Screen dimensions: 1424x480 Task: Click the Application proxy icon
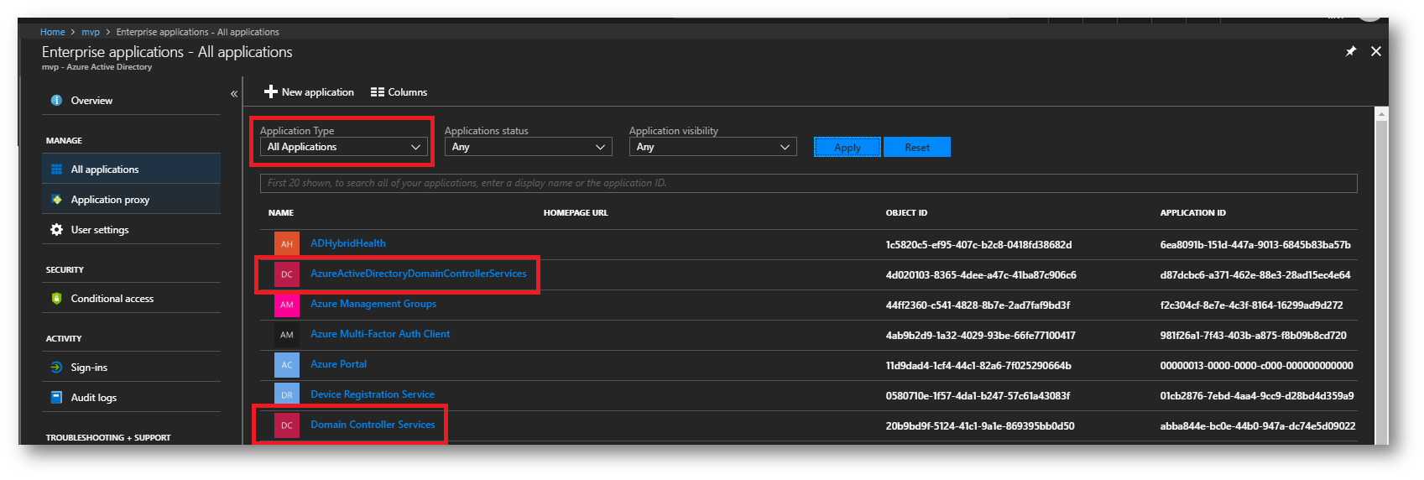pyautogui.click(x=56, y=200)
